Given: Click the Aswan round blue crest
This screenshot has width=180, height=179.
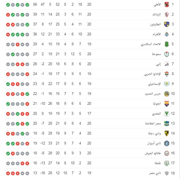Looking at the screenshot, I should 167,143.
